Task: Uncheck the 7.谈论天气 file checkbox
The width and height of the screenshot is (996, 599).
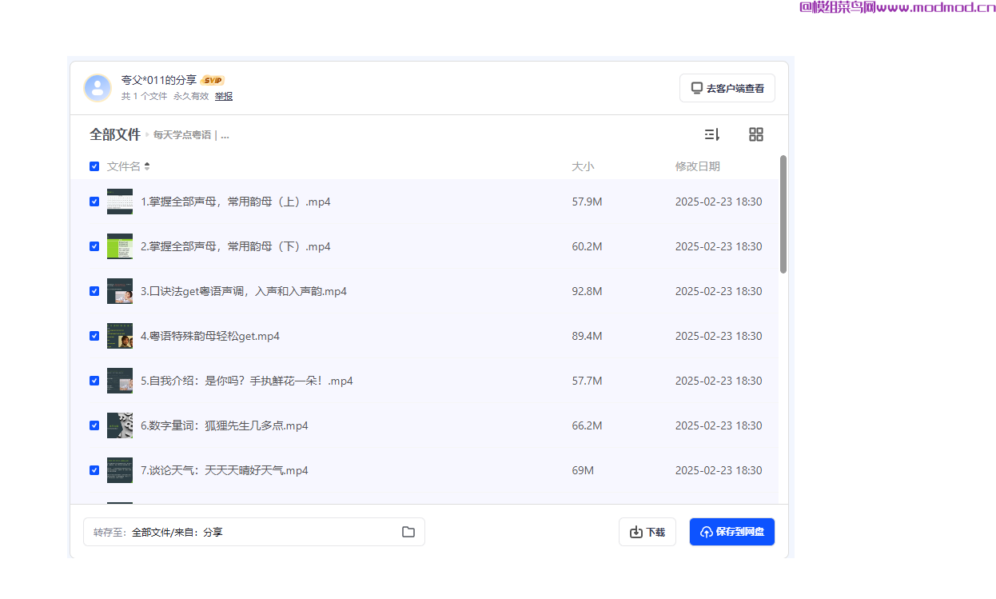Action: 94,470
